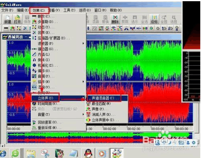Open the 工具 (Tools) menu
201x158 pixels.
tap(69, 10)
